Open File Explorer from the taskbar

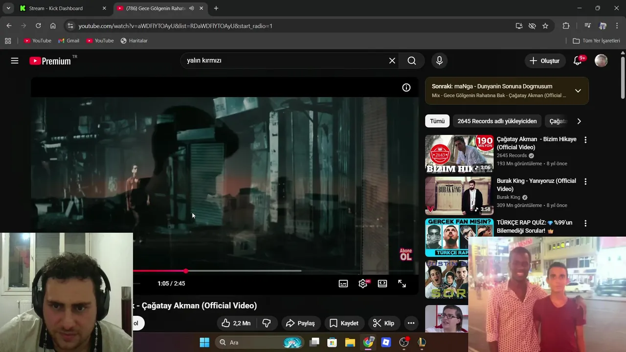(x=350, y=342)
